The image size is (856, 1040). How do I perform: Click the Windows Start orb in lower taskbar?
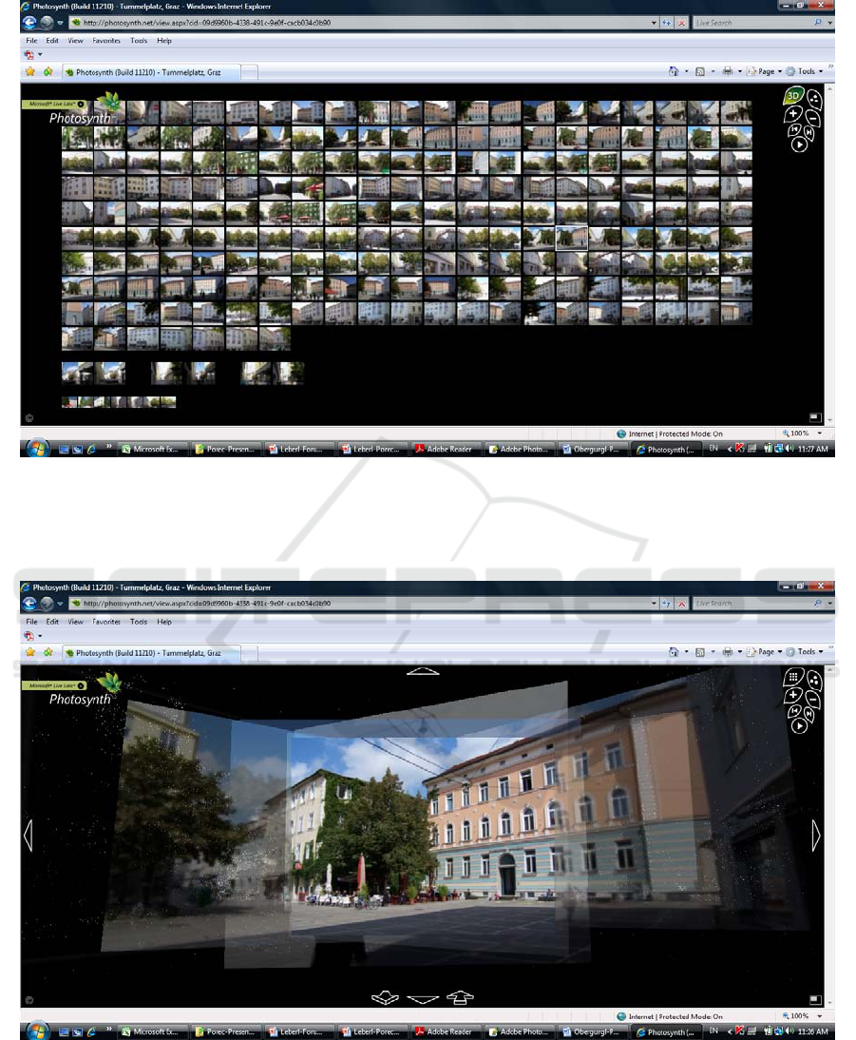(40, 1030)
